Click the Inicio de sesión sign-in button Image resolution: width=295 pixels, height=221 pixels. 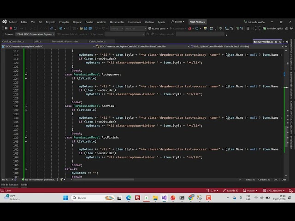coord(254,22)
